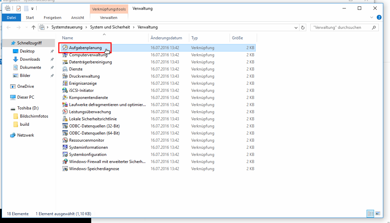
Task: Click the Ressourcenmonitor icon
Action: tap(65, 140)
